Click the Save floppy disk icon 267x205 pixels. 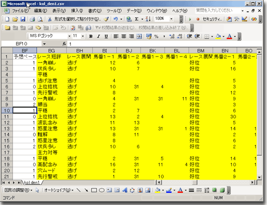pyautogui.click(x=23, y=19)
